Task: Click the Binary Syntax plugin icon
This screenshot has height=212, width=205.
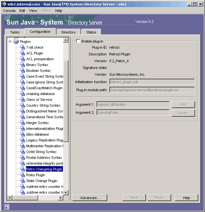Action: tap(22, 65)
